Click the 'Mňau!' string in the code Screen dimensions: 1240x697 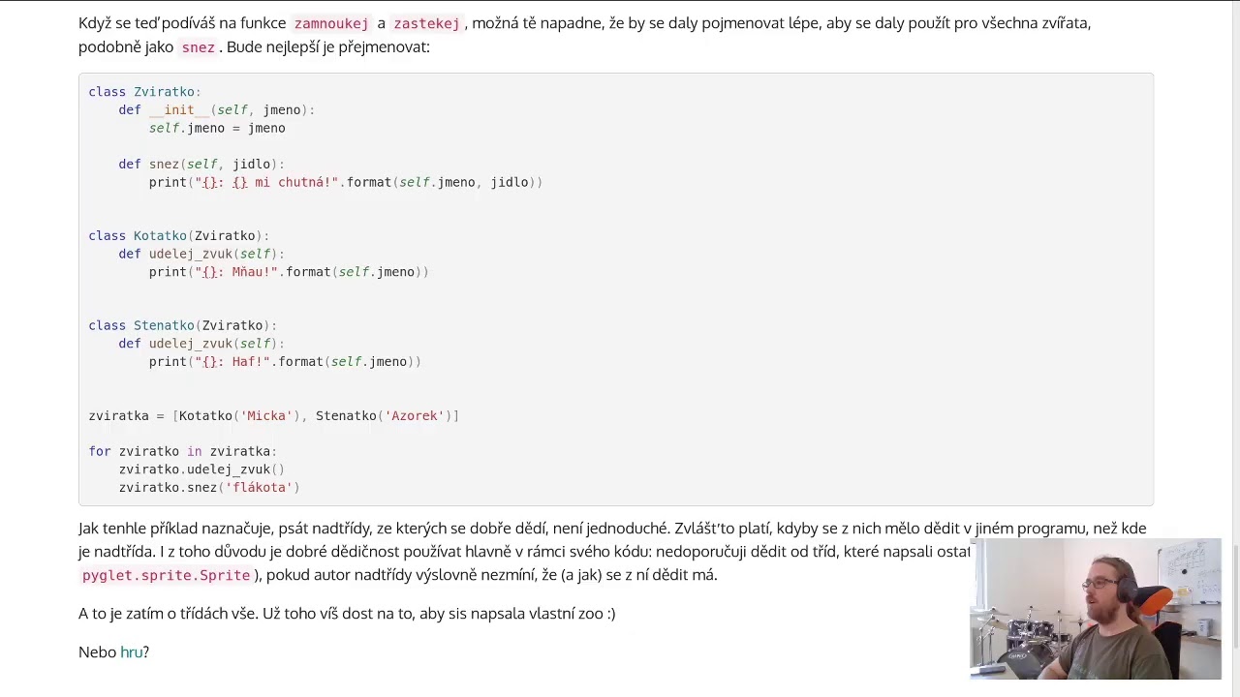pyautogui.click(x=255, y=272)
